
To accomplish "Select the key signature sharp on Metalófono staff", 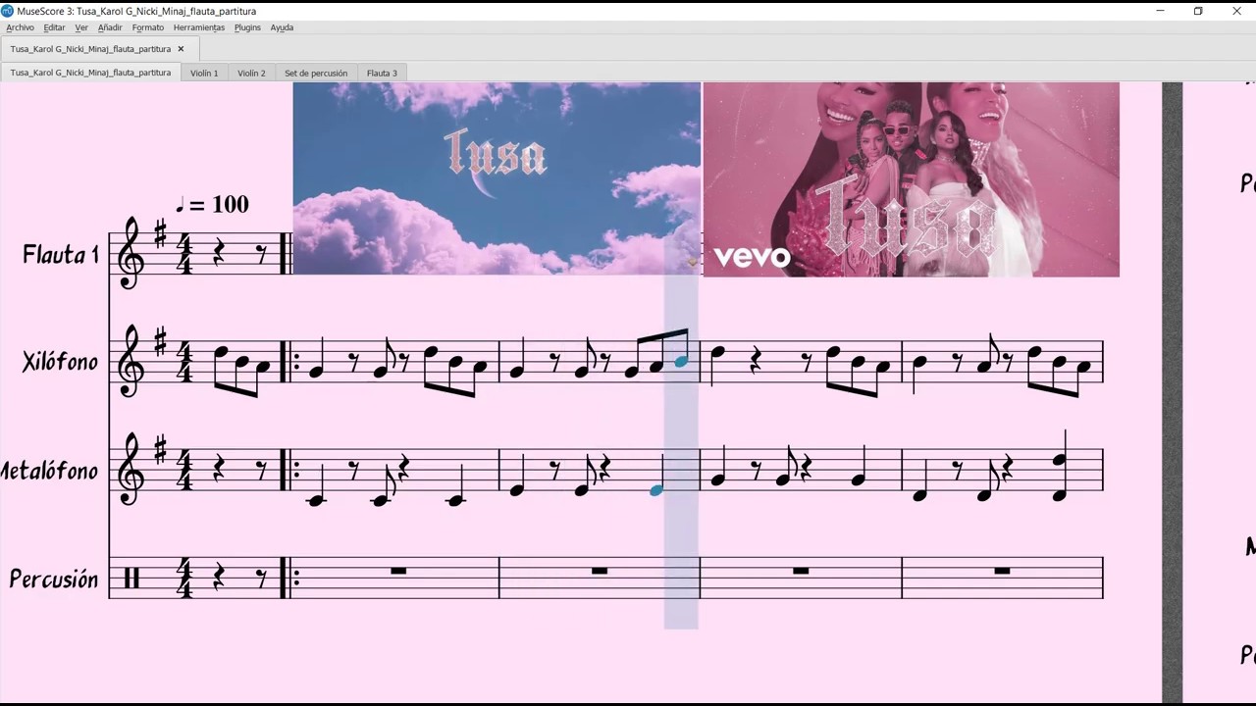I will 160,450.
